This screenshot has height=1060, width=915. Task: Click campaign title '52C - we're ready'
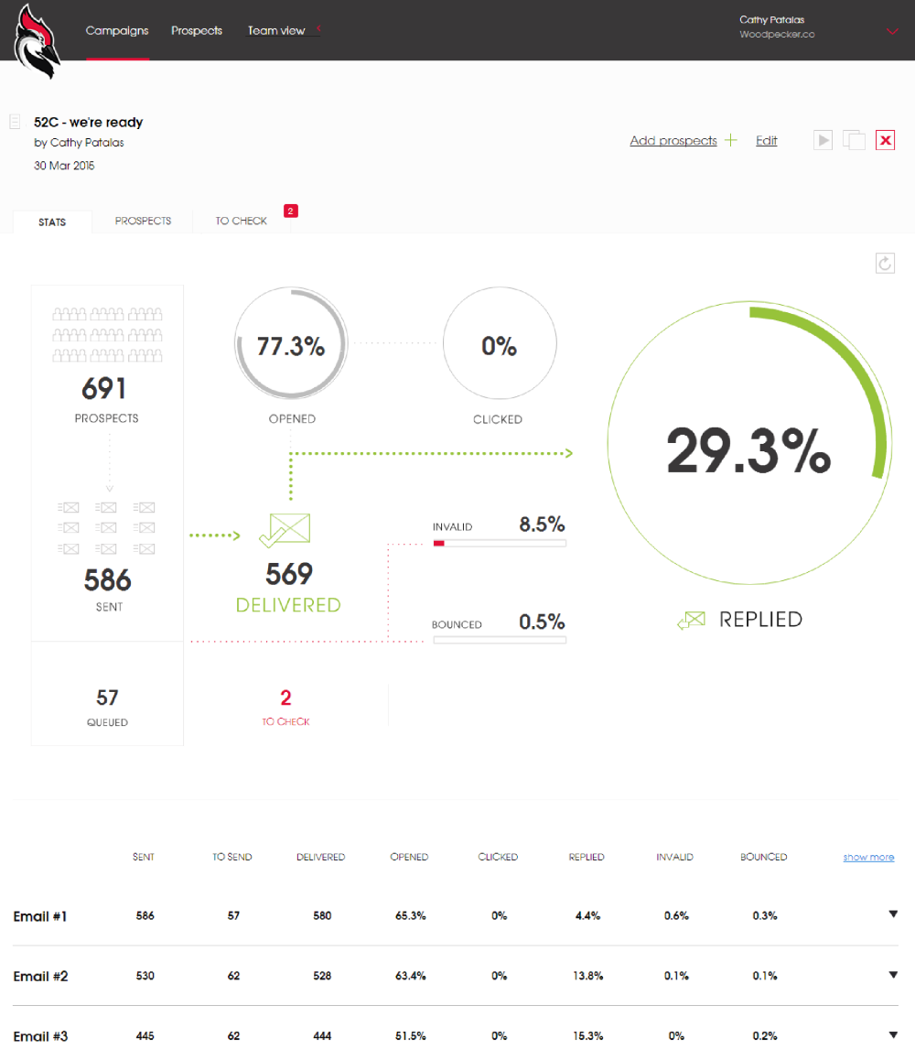pyautogui.click(x=89, y=123)
